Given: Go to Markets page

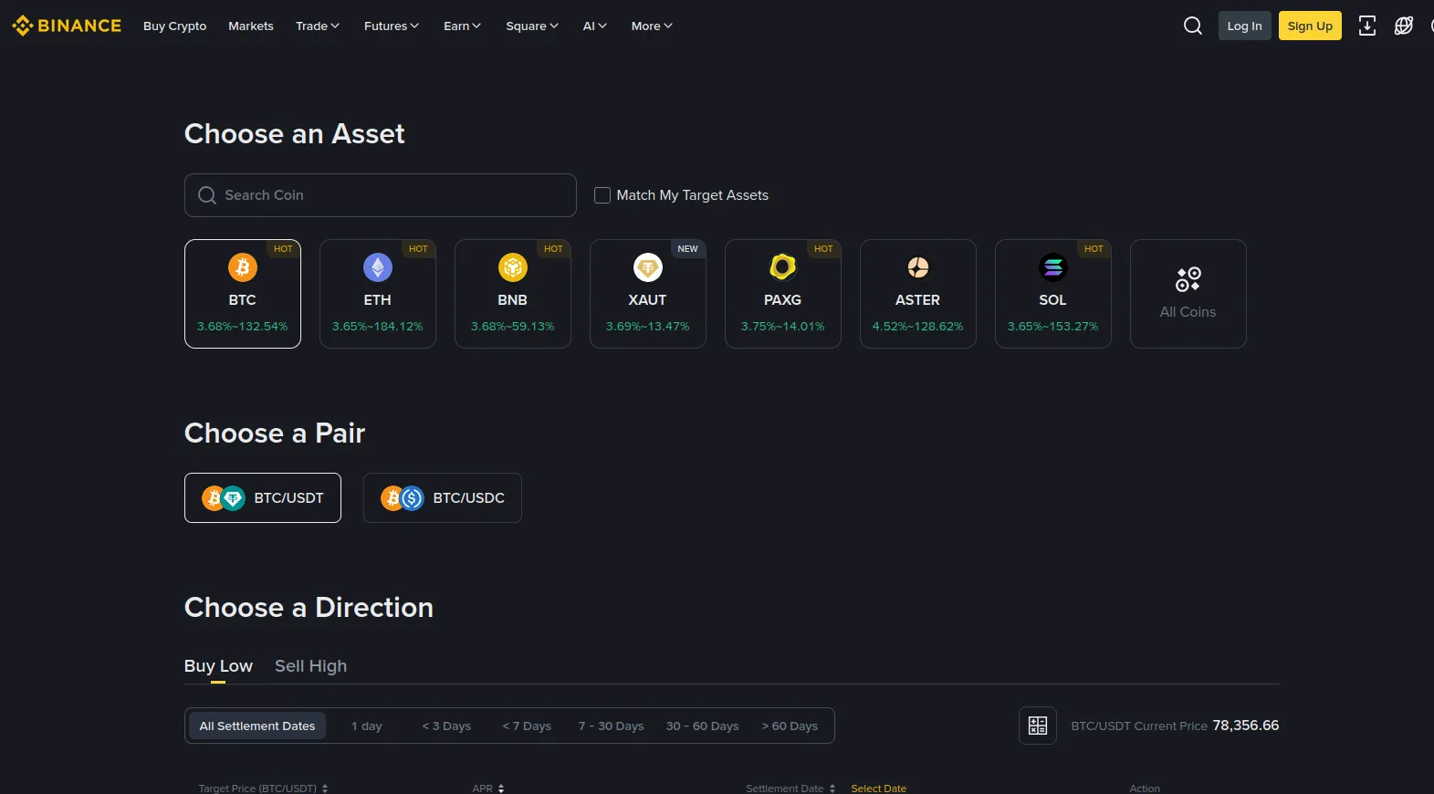Looking at the screenshot, I should pos(251,26).
